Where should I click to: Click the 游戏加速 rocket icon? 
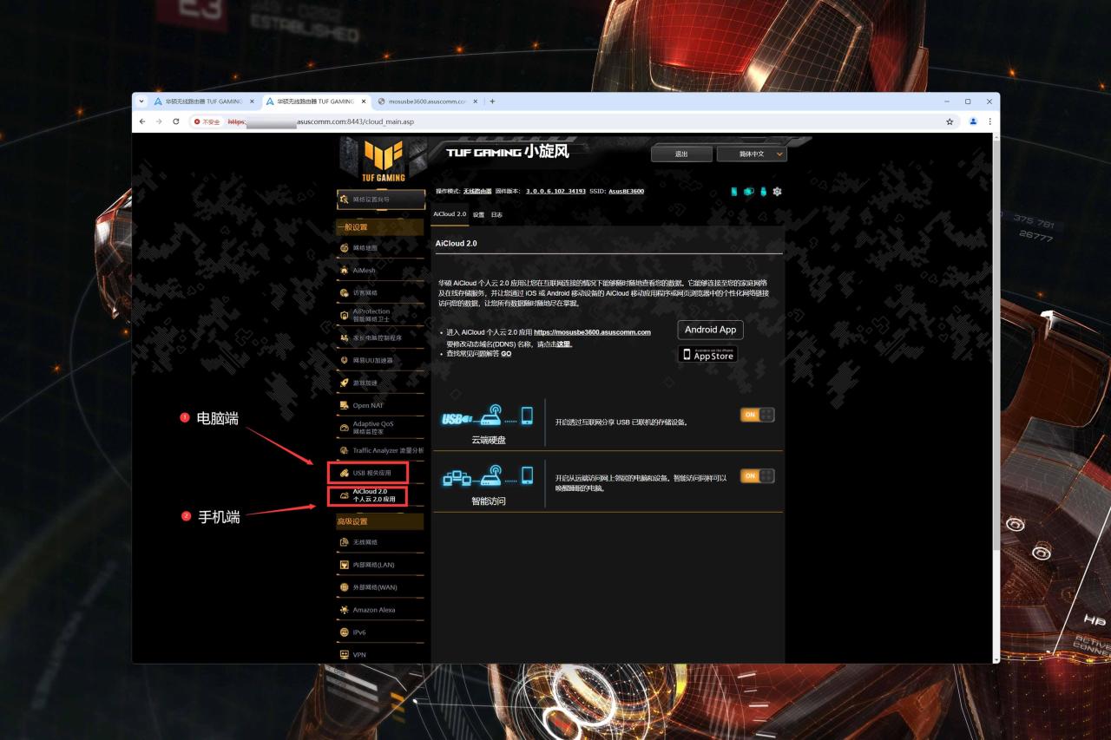pos(345,383)
